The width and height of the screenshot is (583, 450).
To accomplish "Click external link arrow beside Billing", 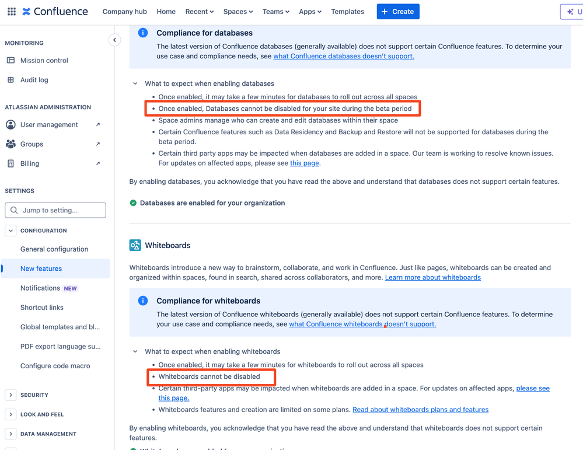I will (x=98, y=163).
